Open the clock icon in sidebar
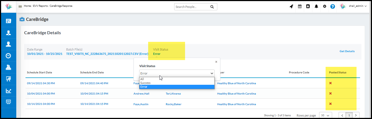This screenshot has height=119, width=372. coord(8,56)
